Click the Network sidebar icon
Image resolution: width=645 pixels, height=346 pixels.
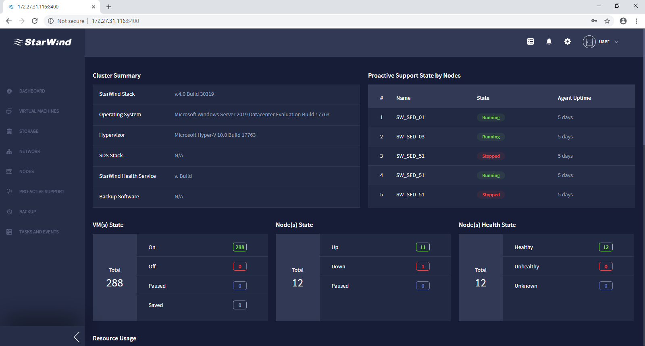pyautogui.click(x=9, y=151)
